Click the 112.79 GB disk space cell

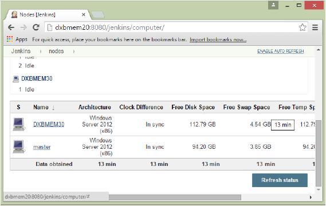pos(202,124)
